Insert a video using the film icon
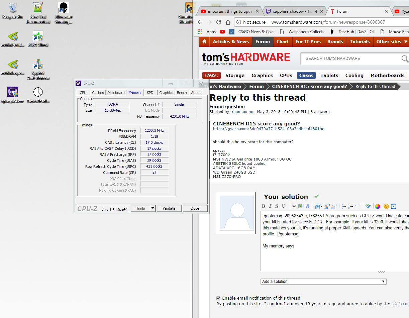 pos(394,206)
